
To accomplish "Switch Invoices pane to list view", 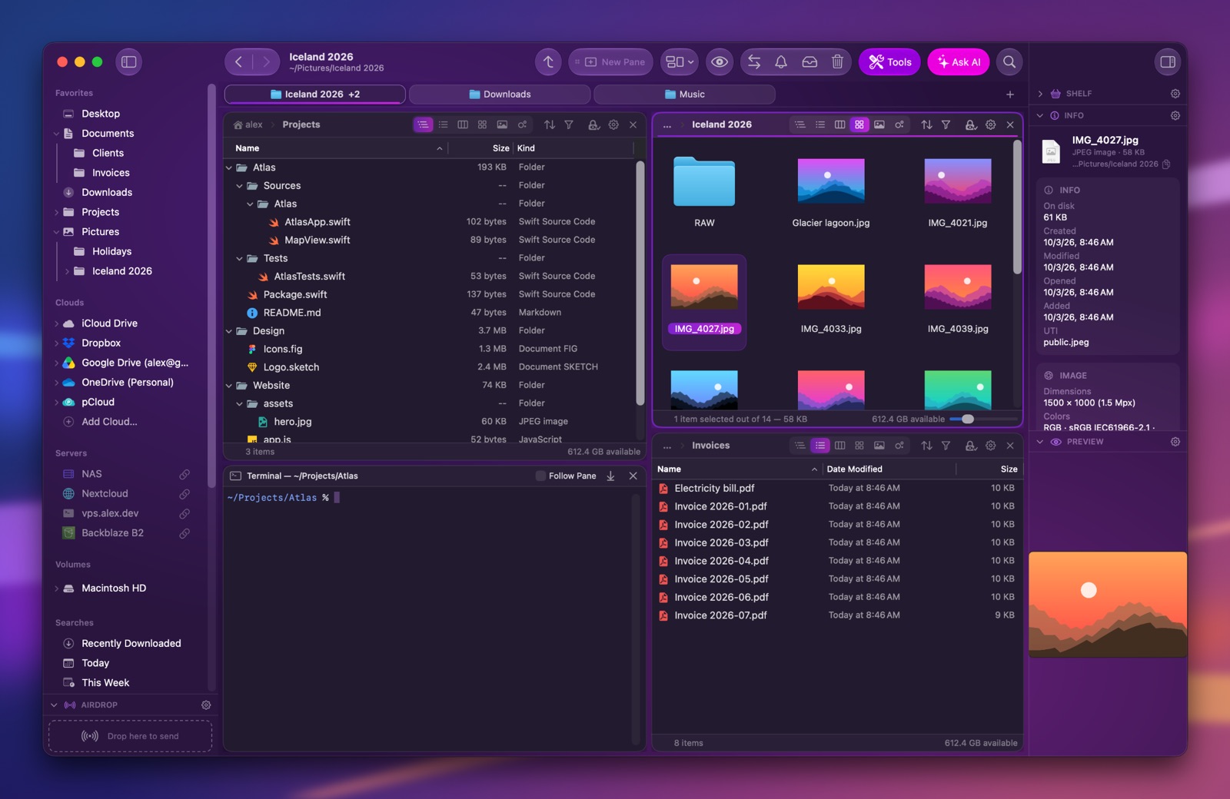I will pos(820,446).
